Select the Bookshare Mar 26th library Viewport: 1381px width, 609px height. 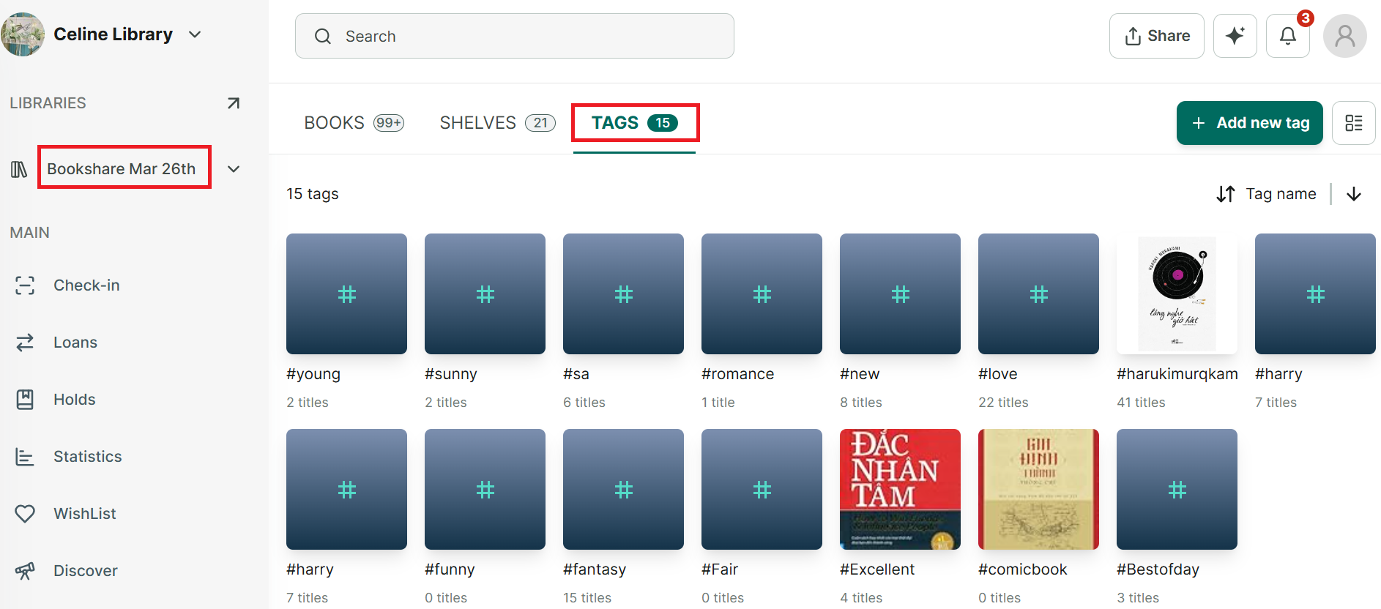(122, 169)
